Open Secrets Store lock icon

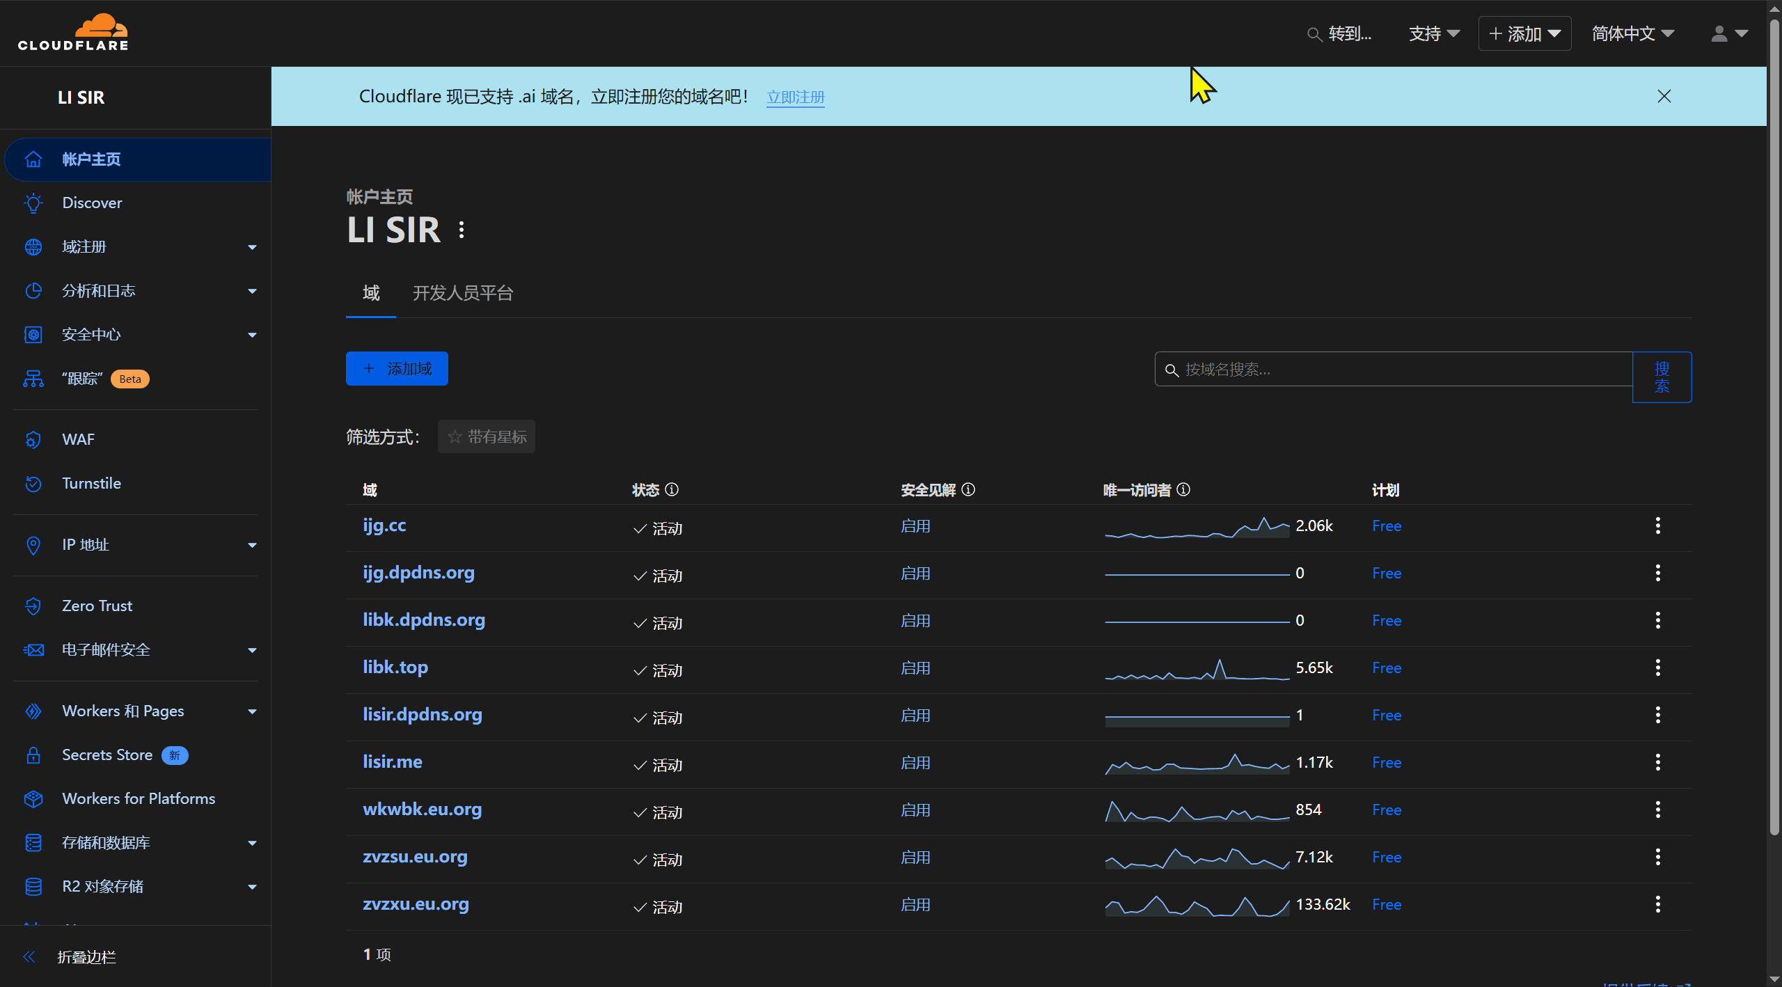tap(33, 755)
